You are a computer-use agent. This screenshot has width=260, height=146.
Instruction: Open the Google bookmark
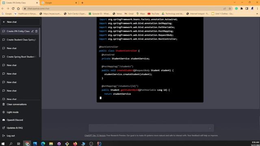coord(6,14)
